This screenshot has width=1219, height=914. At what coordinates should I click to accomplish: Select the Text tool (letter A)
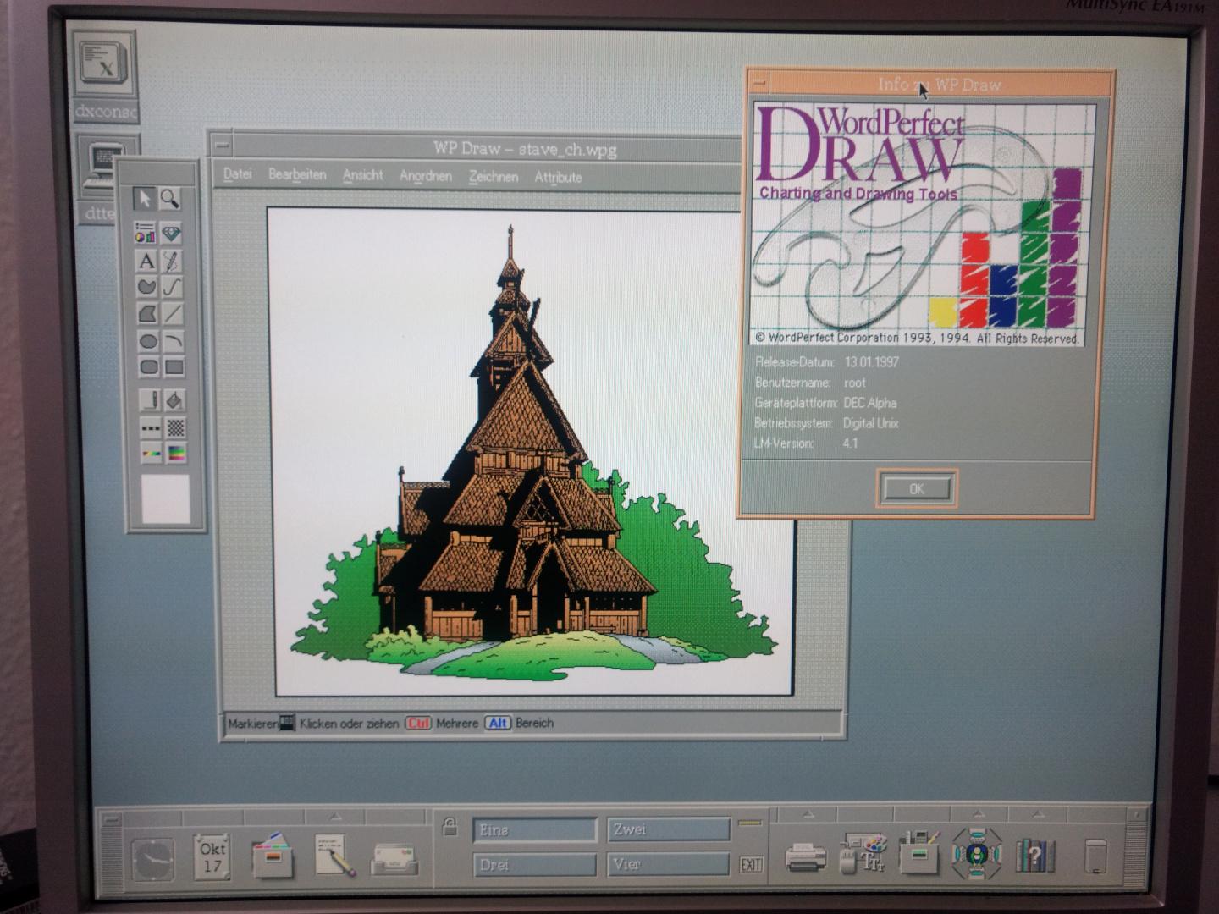146,261
